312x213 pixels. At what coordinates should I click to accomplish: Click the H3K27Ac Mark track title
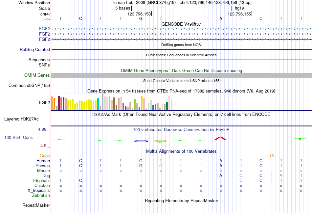click(x=181, y=115)
